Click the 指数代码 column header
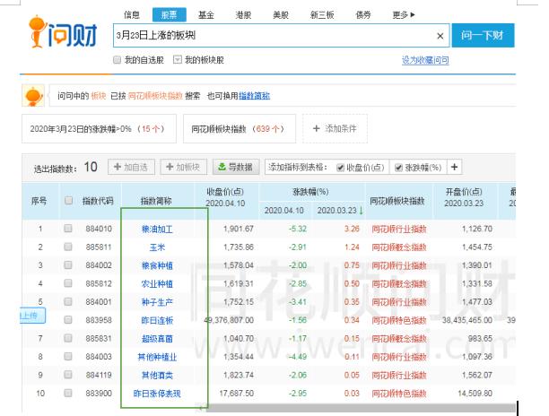This screenshot has height=416, width=549. (x=98, y=201)
